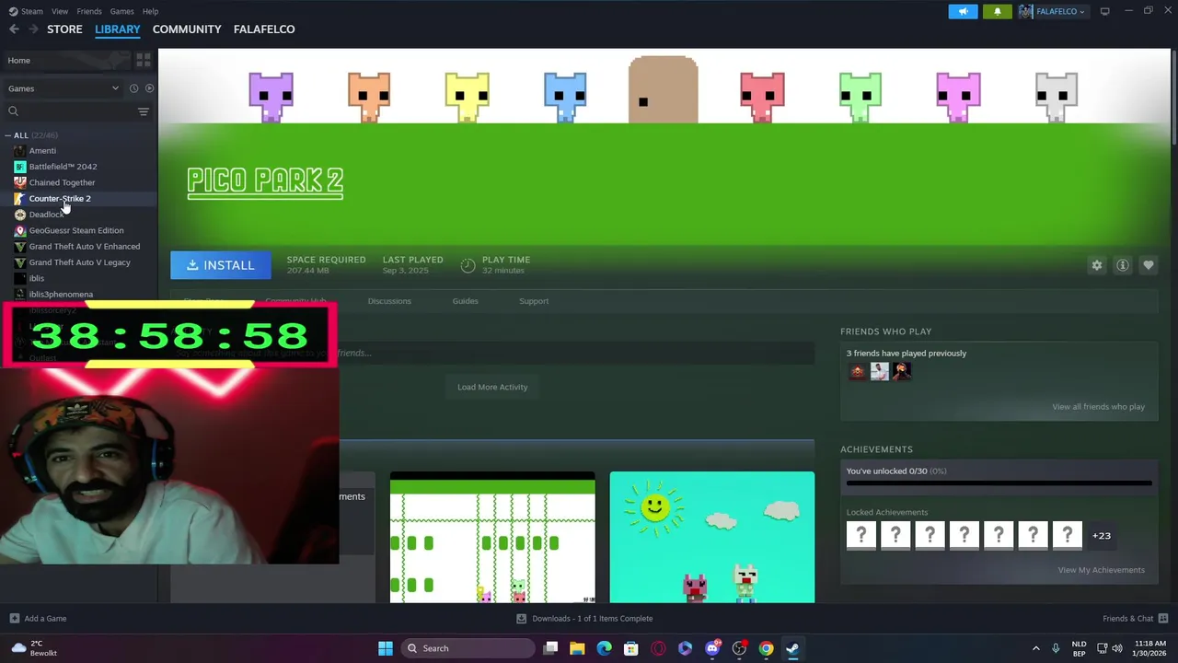This screenshot has height=663, width=1178.
Task: Open Microsoft Store from the taskbar
Action: (x=631, y=648)
